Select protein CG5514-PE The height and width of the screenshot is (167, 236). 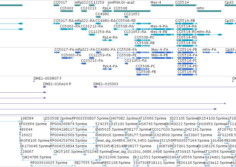tap(187, 75)
